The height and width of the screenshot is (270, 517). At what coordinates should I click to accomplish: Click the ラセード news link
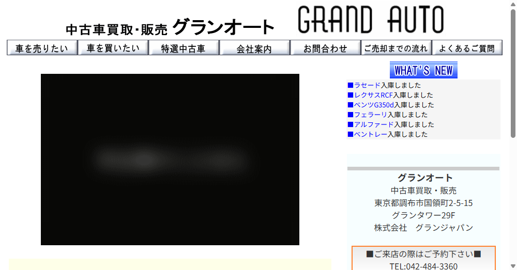pos(367,85)
